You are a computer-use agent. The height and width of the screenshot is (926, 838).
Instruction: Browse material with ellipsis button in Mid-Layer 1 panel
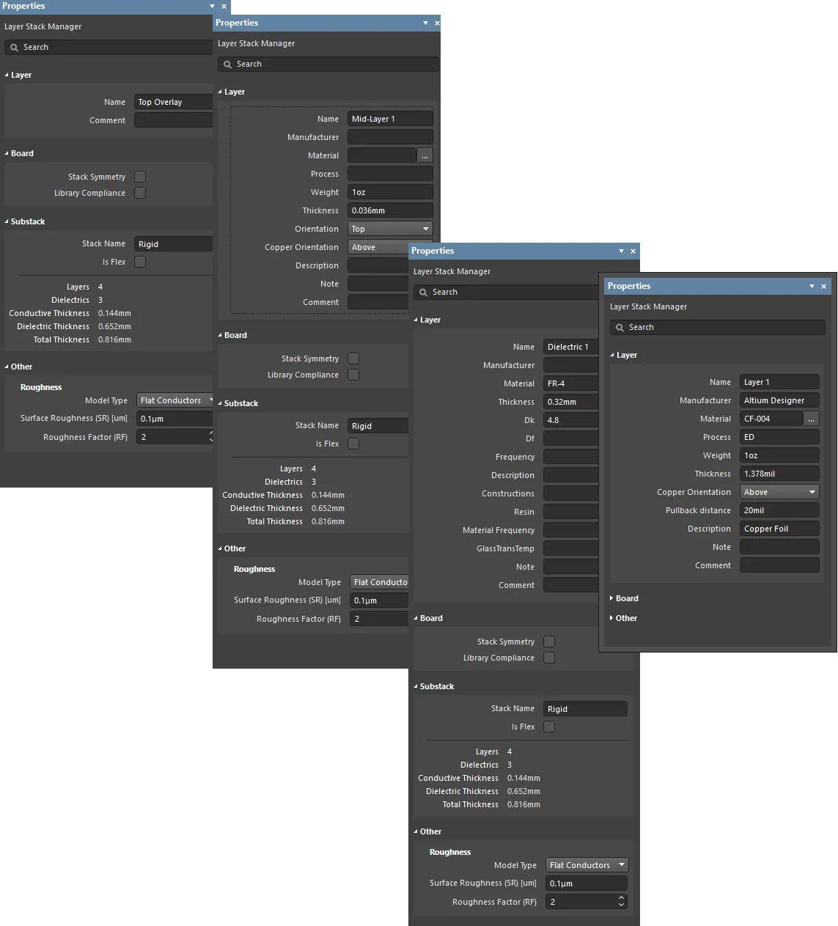point(425,155)
